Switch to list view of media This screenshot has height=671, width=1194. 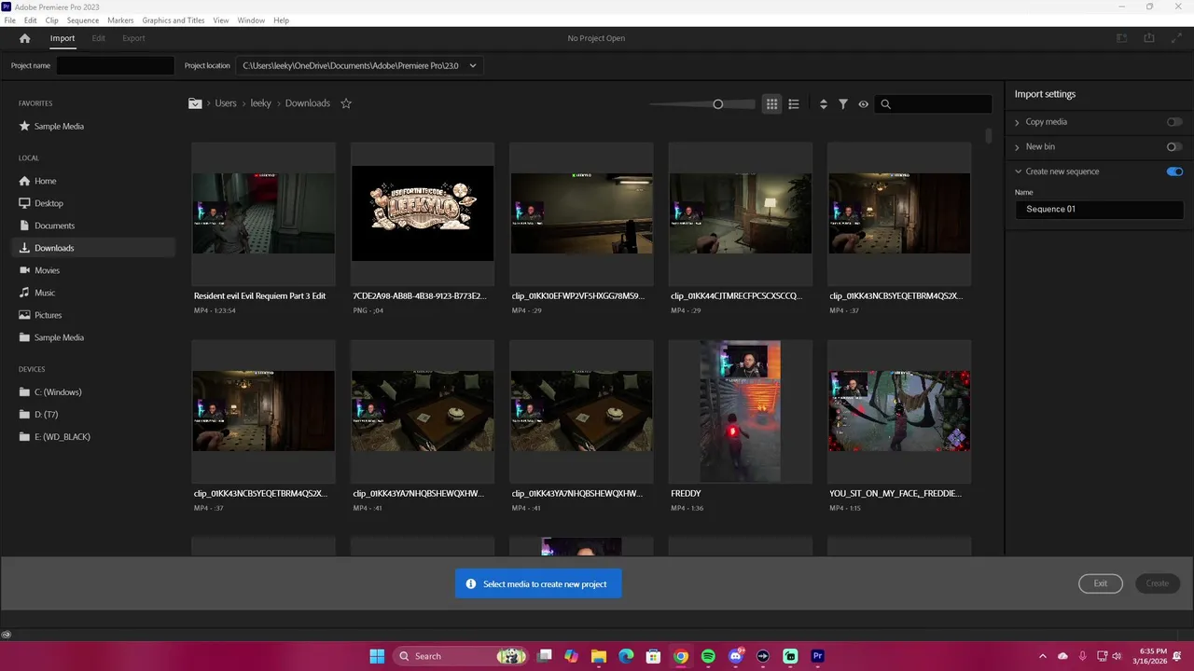[794, 104]
